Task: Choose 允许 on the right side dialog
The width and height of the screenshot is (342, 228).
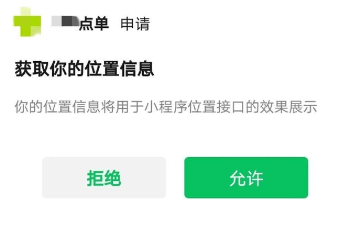Action: pos(246,177)
